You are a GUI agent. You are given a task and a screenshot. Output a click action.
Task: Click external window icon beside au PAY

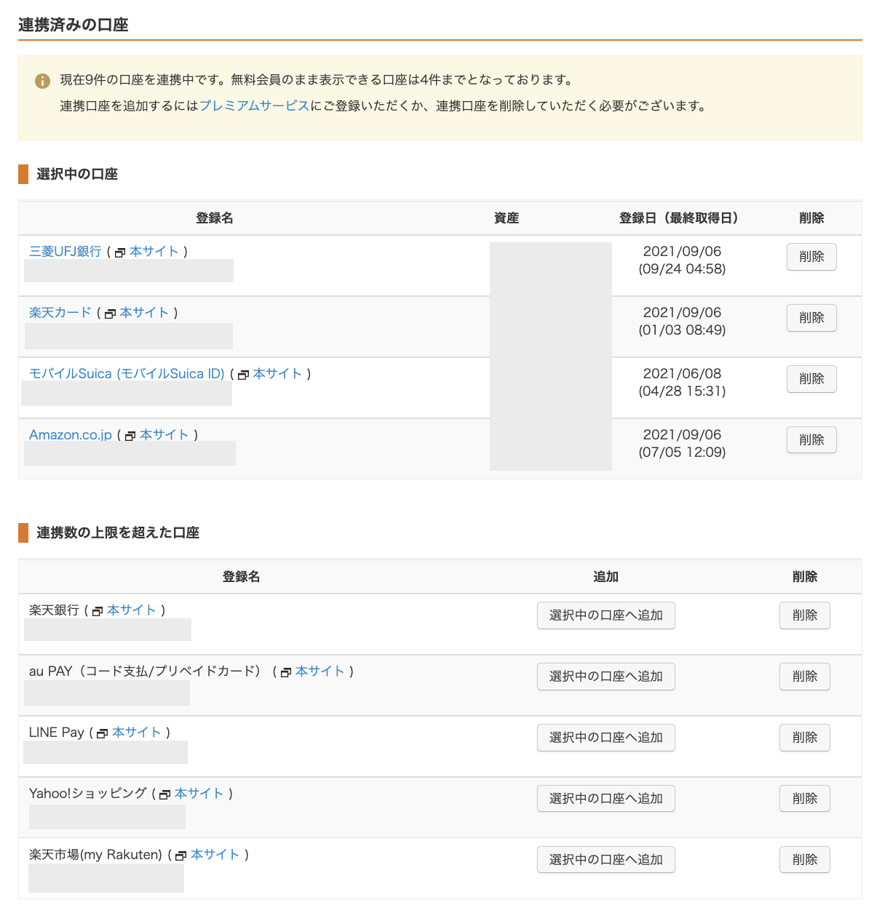click(286, 672)
